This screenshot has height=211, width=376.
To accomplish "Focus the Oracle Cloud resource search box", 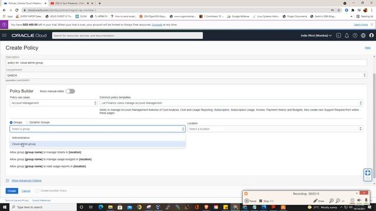I will [x=127, y=35].
